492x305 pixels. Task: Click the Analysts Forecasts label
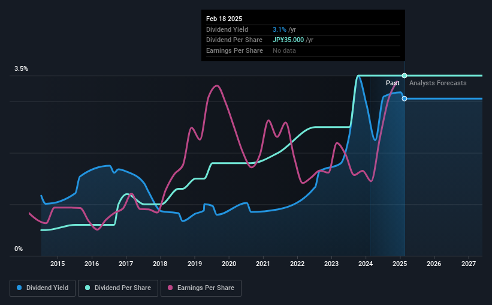pyautogui.click(x=437, y=83)
